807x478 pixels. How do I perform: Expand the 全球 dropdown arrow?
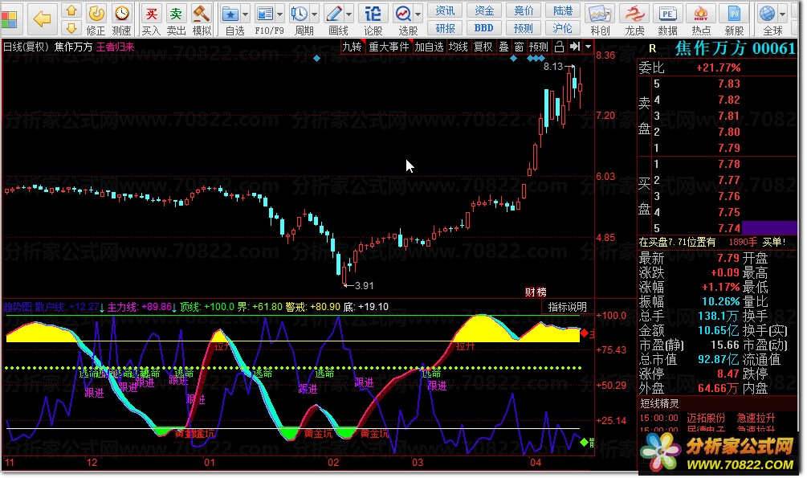[x=782, y=14]
